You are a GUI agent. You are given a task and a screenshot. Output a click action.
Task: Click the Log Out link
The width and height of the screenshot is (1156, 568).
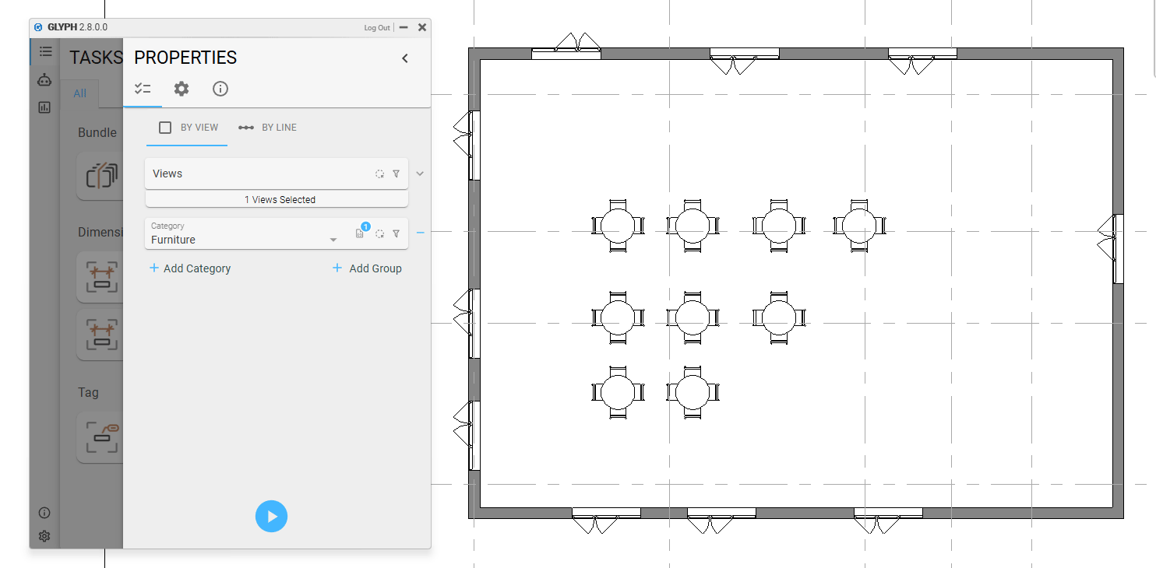(x=377, y=28)
